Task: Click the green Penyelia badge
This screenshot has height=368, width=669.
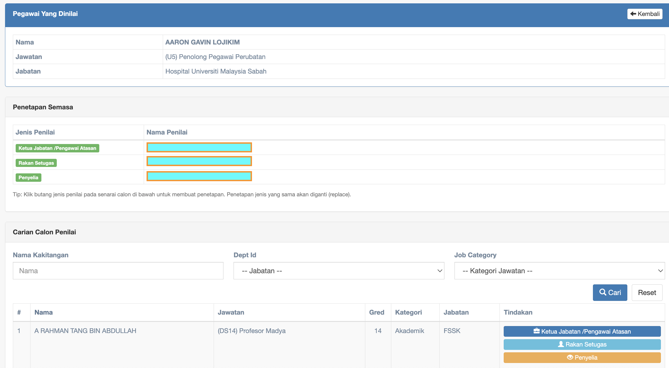Action: coord(28,178)
